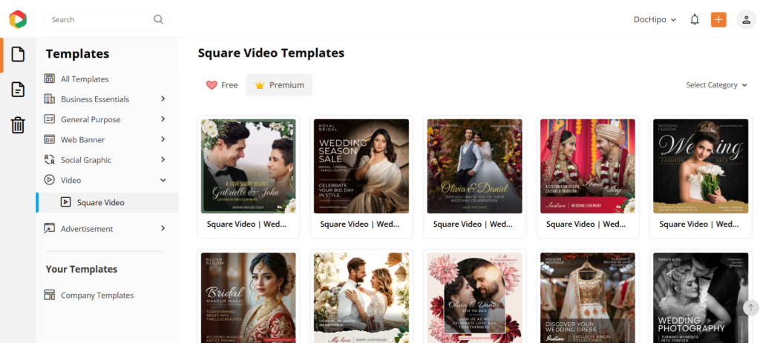Click the orange plus create button
The image size is (760, 343).
pyautogui.click(x=718, y=19)
